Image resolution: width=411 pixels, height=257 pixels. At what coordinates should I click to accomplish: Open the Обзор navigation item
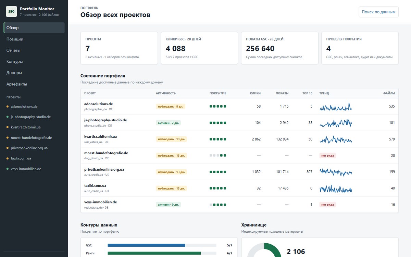34,28
